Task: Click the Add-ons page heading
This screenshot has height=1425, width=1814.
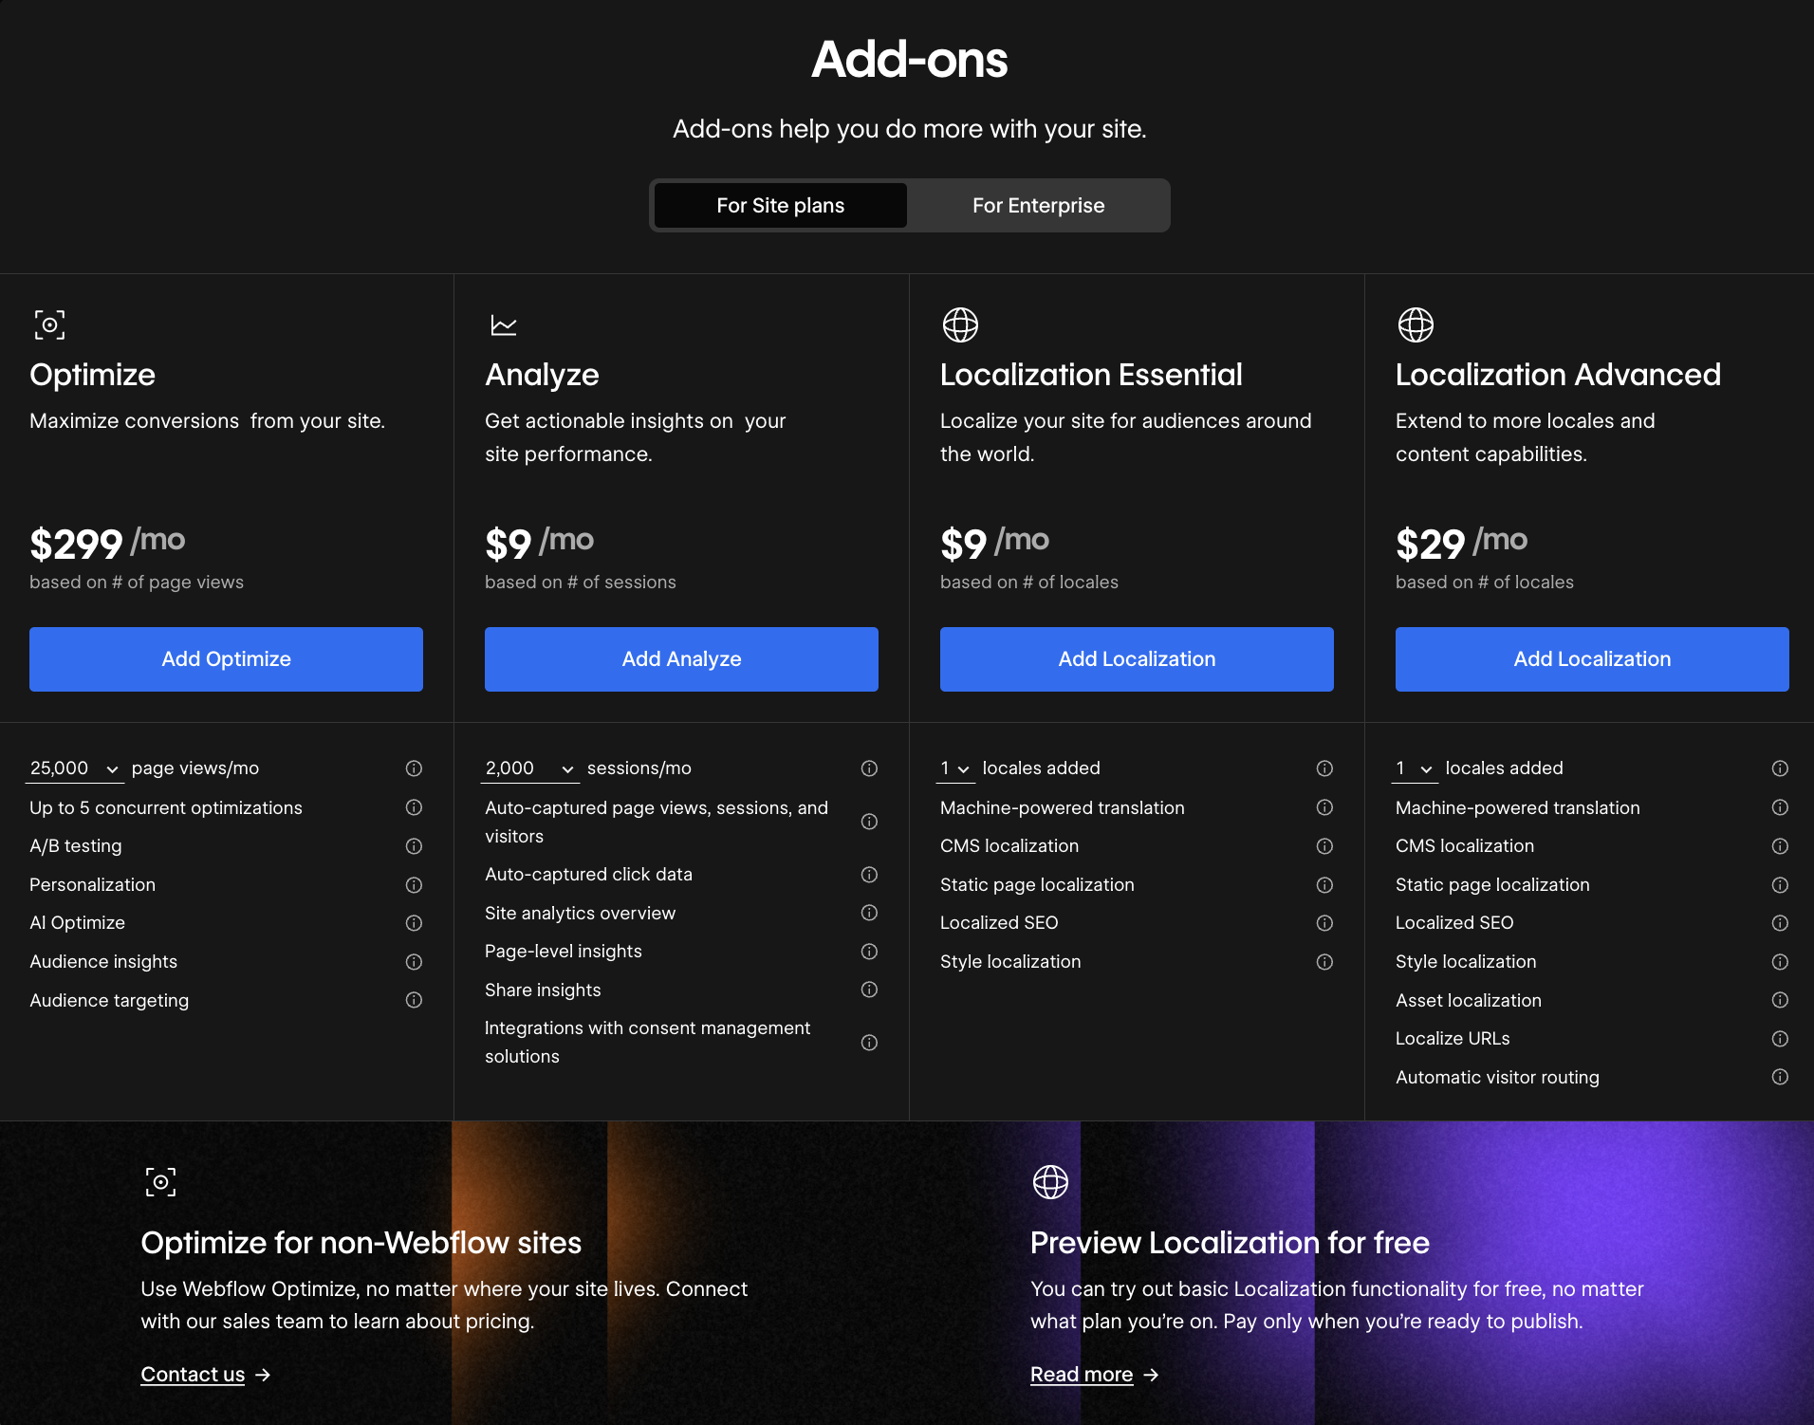Action: pyautogui.click(x=909, y=59)
